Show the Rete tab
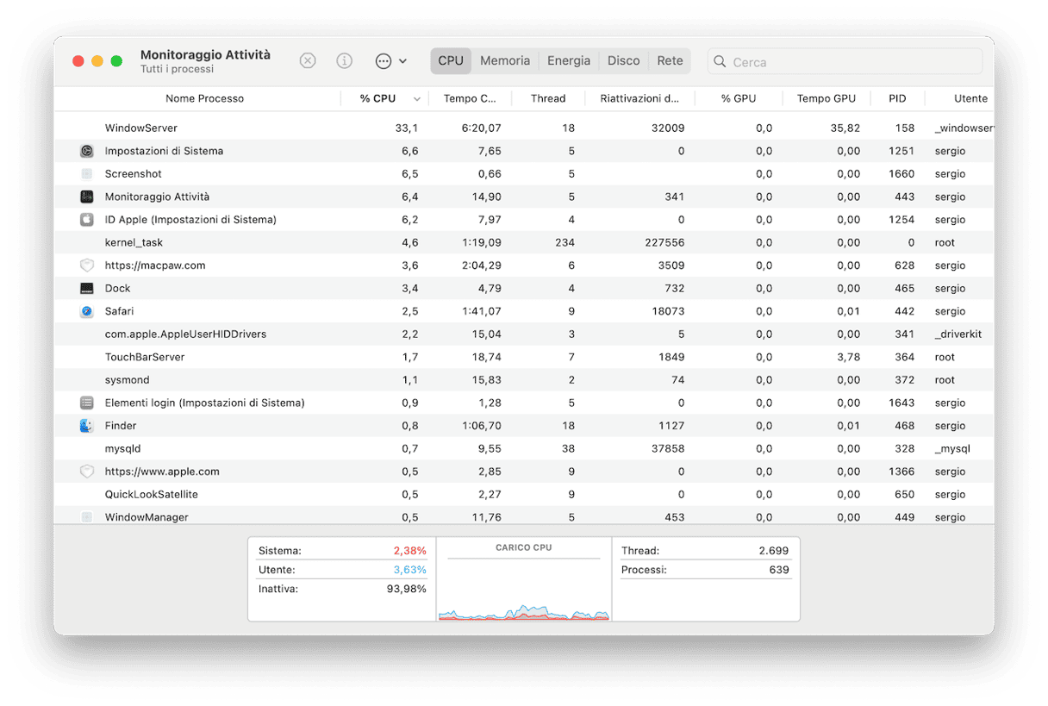Image resolution: width=1048 pixels, height=706 pixels. (670, 61)
